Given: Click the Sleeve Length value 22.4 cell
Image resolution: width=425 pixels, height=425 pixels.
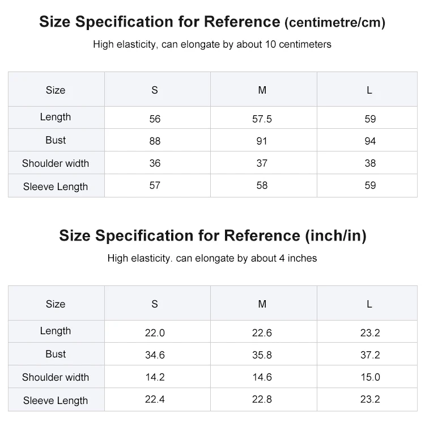Looking at the screenshot, I should pos(158,399).
